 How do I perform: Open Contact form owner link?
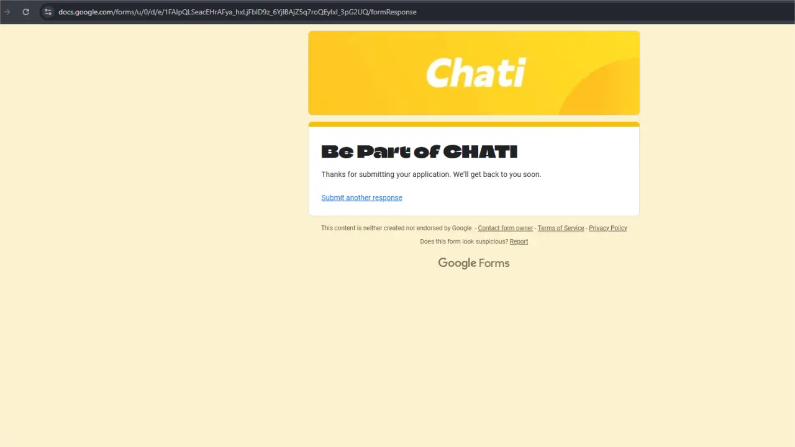506,228
